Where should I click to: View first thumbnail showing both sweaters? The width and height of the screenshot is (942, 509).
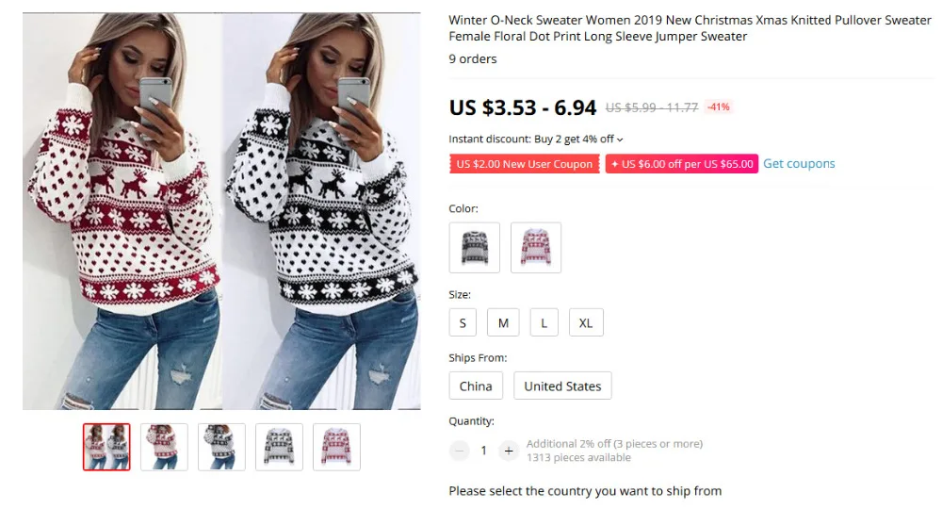(107, 447)
